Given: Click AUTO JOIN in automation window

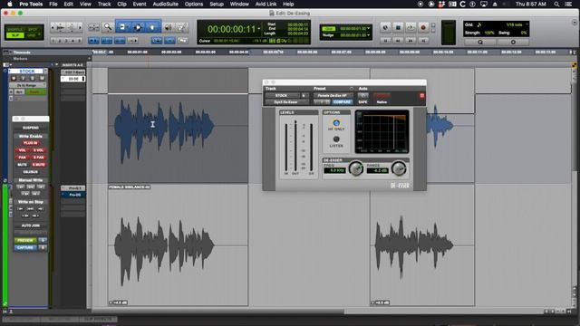Looking at the screenshot, I should tap(30, 225).
